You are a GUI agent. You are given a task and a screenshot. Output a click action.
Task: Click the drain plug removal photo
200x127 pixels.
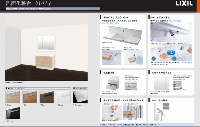click(112, 112)
